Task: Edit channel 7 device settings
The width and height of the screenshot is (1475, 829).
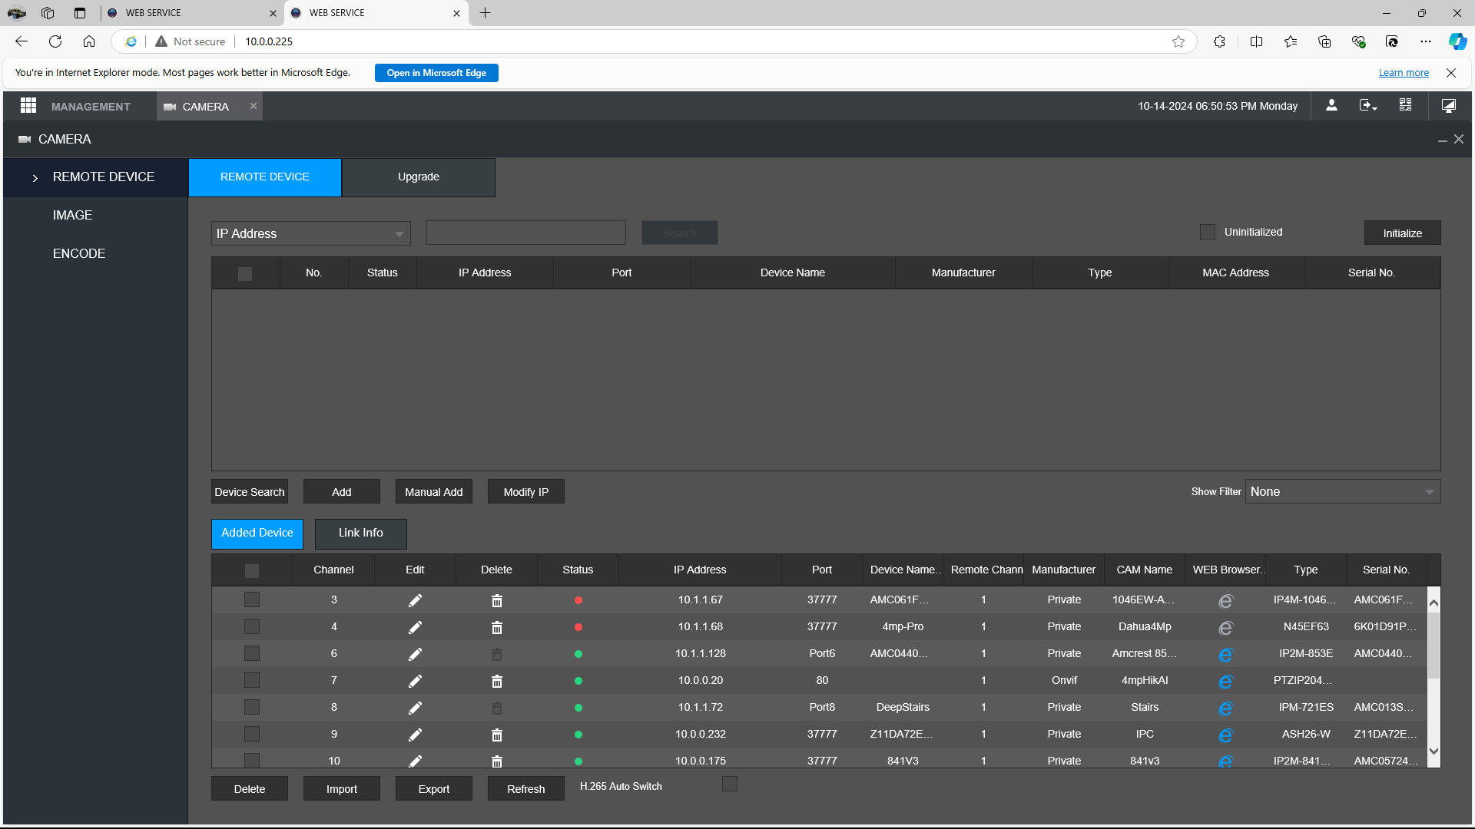Action: (x=415, y=681)
